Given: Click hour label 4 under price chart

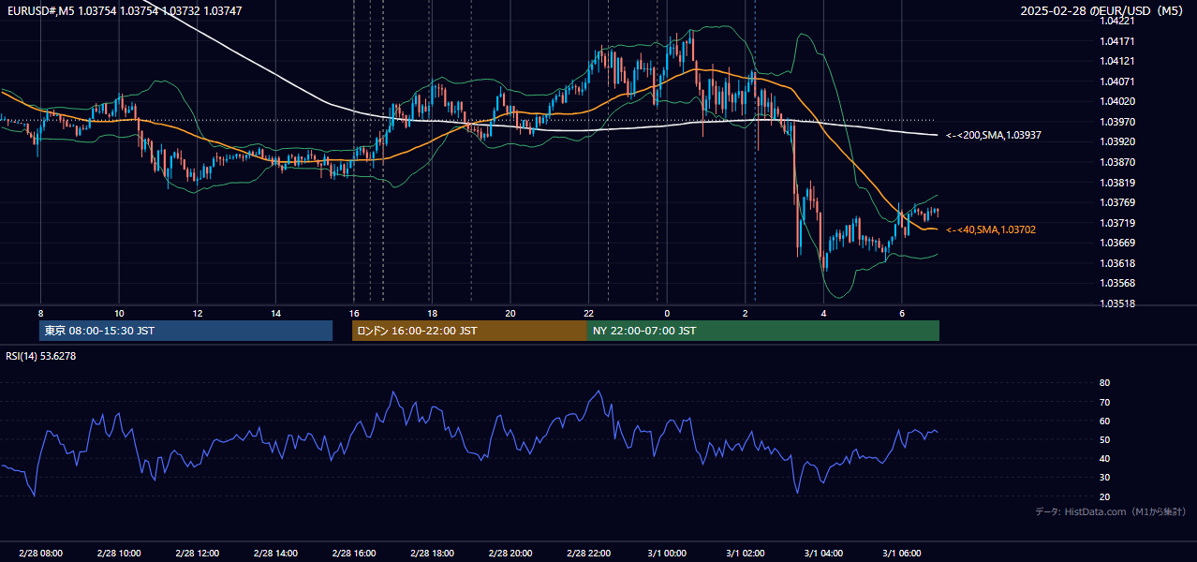Looking at the screenshot, I should click(823, 313).
